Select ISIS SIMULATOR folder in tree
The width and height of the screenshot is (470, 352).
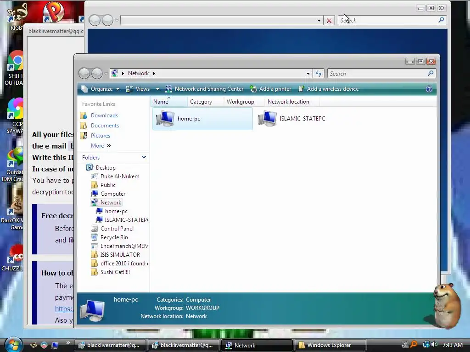coord(120,255)
